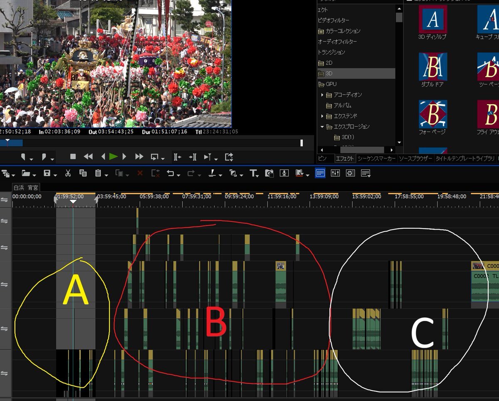Click the Rewind double-arrow button
This screenshot has width=499, height=401.
point(88,156)
